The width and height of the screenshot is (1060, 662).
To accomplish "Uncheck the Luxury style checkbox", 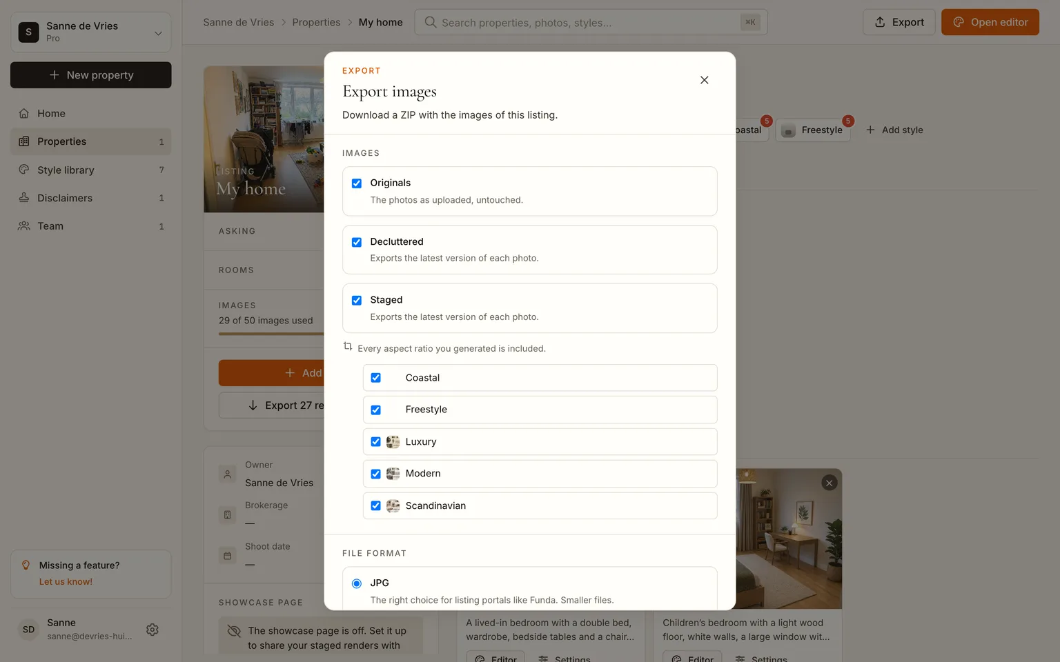I will (x=376, y=442).
